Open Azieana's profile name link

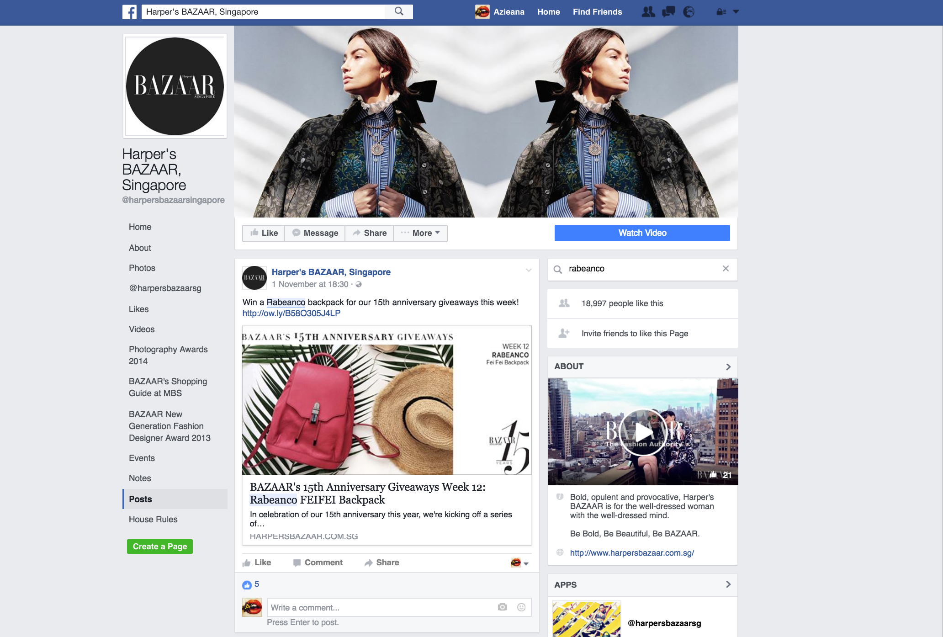tap(509, 12)
